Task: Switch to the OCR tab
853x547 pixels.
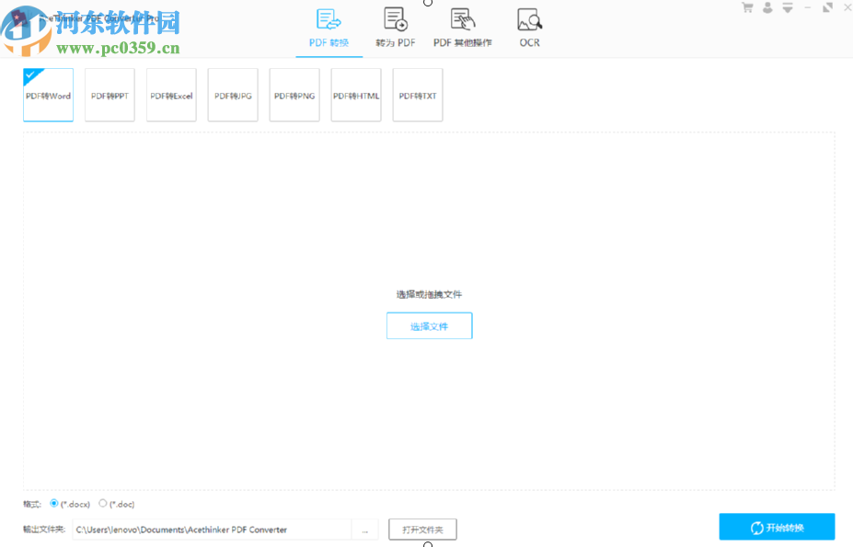Action: click(529, 28)
